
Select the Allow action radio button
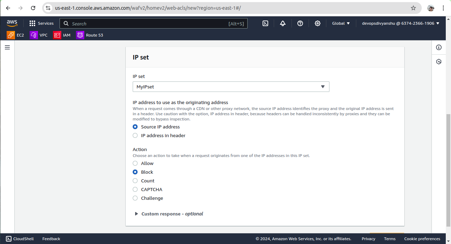(135, 163)
